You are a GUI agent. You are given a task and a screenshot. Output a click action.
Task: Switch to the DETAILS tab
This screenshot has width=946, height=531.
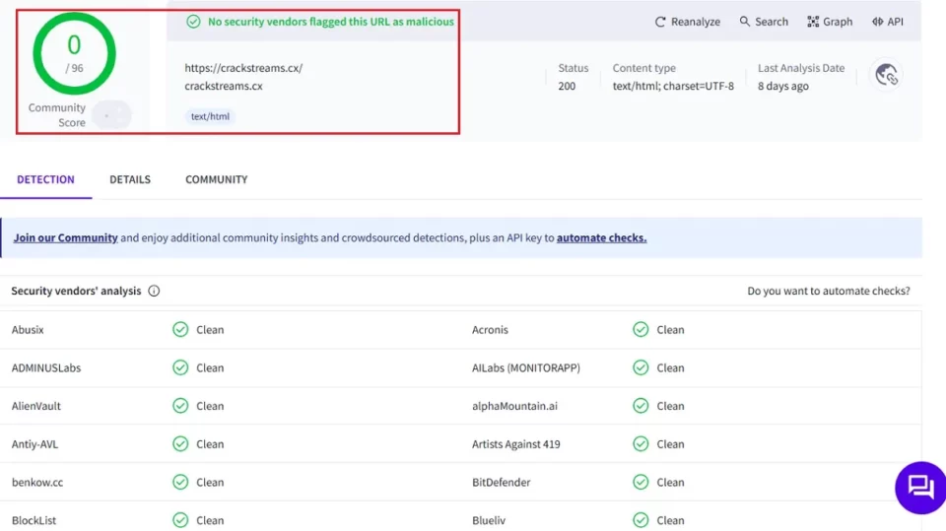click(130, 179)
